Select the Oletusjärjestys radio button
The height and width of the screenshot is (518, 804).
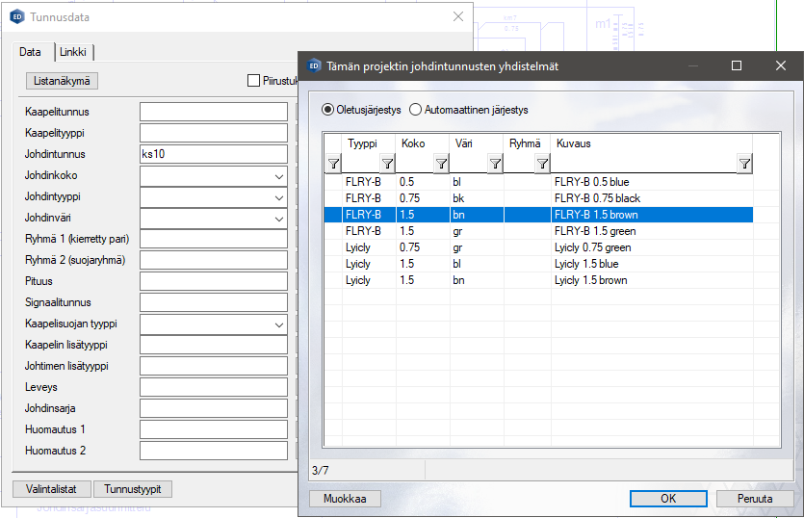click(328, 110)
